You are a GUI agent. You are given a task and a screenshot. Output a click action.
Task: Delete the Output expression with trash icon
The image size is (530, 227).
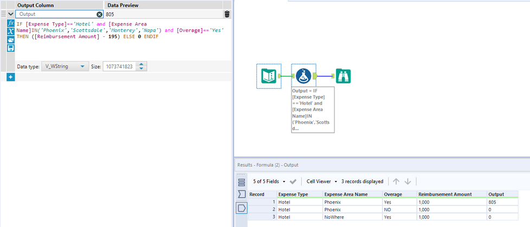point(227,14)
